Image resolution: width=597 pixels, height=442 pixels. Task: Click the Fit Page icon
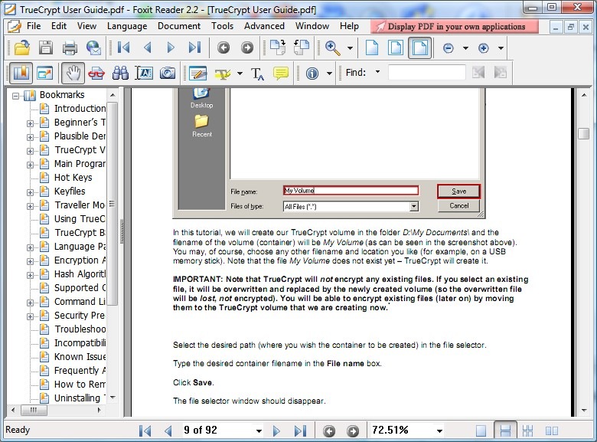point(396,47)
